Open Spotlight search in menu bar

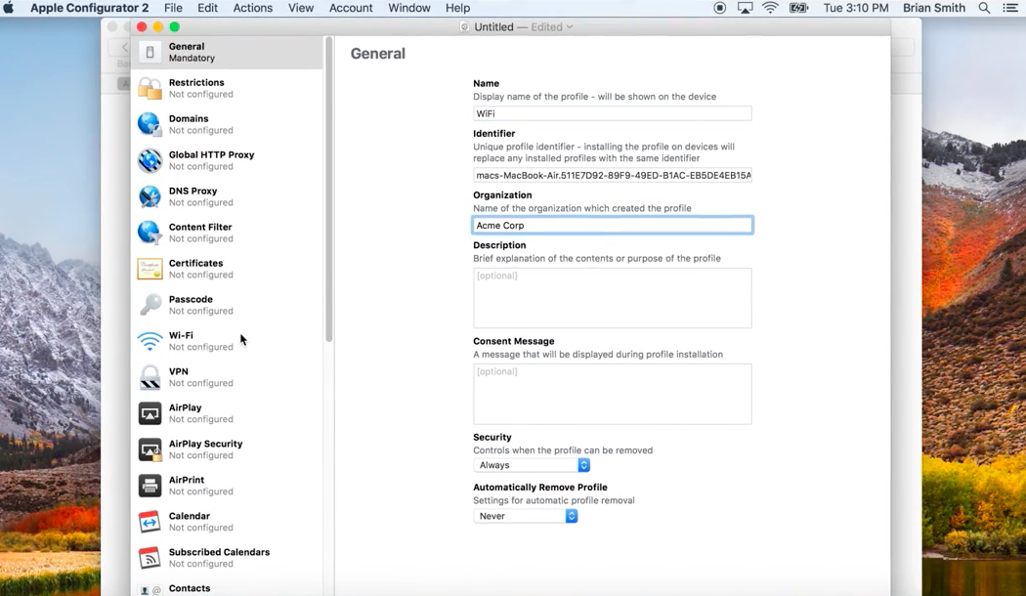tap(984, 8)
